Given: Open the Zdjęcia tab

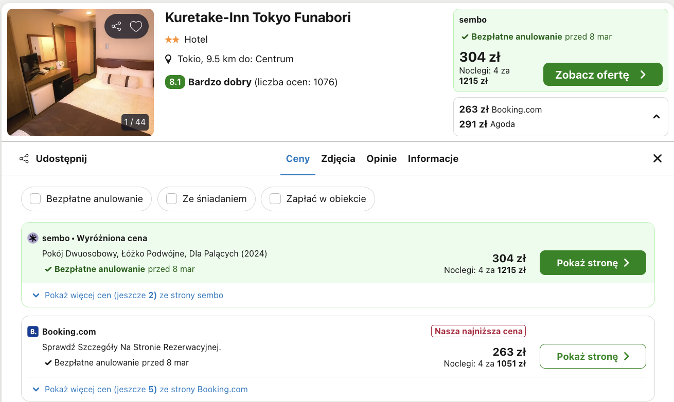Looking at the screenshot, I should [x=338, y=159].
